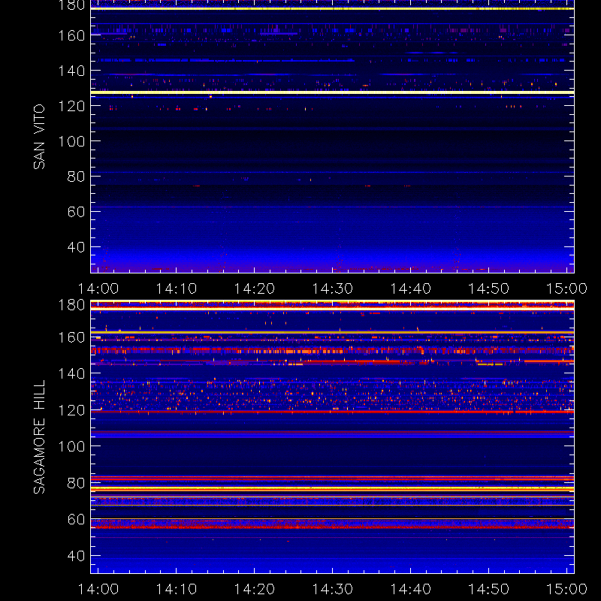Click the 14:00 time label below San Vito plot
Screen dimensions: 601x601
click(98, 288)
